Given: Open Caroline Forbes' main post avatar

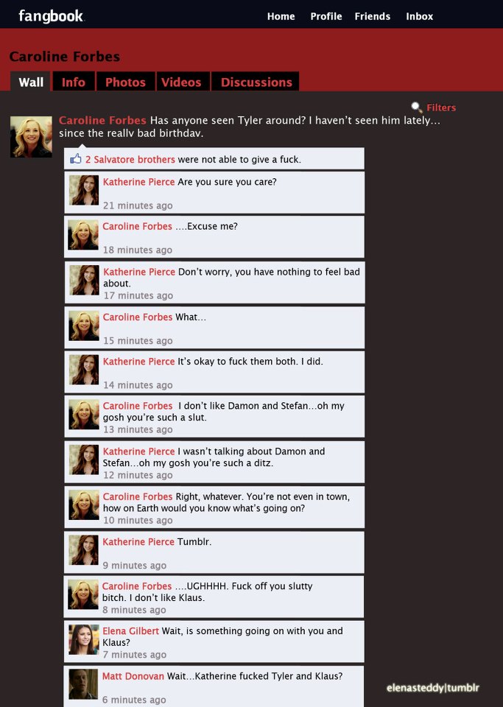Looking at the screenshot, I should pyautogui.click(x=31, y=137).
